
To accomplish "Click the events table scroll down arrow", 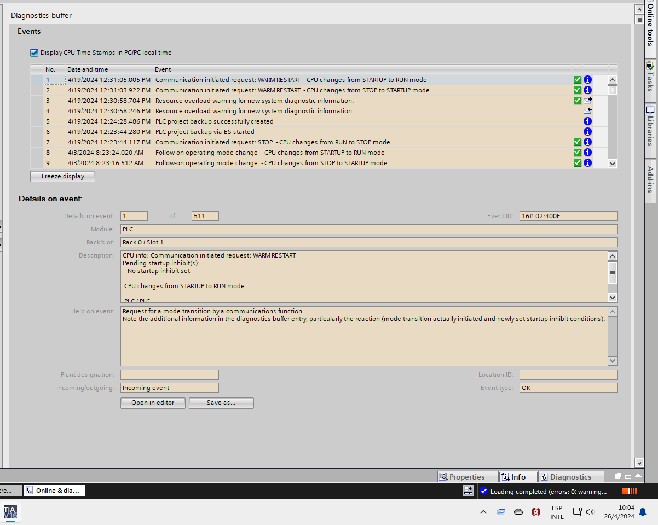I will [x=613, y=163].
